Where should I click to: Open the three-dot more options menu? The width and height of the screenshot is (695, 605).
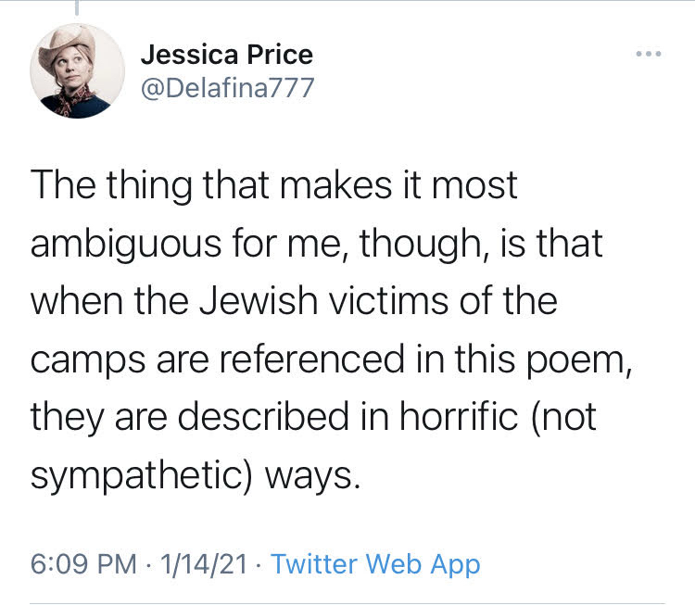click(649, 55)
